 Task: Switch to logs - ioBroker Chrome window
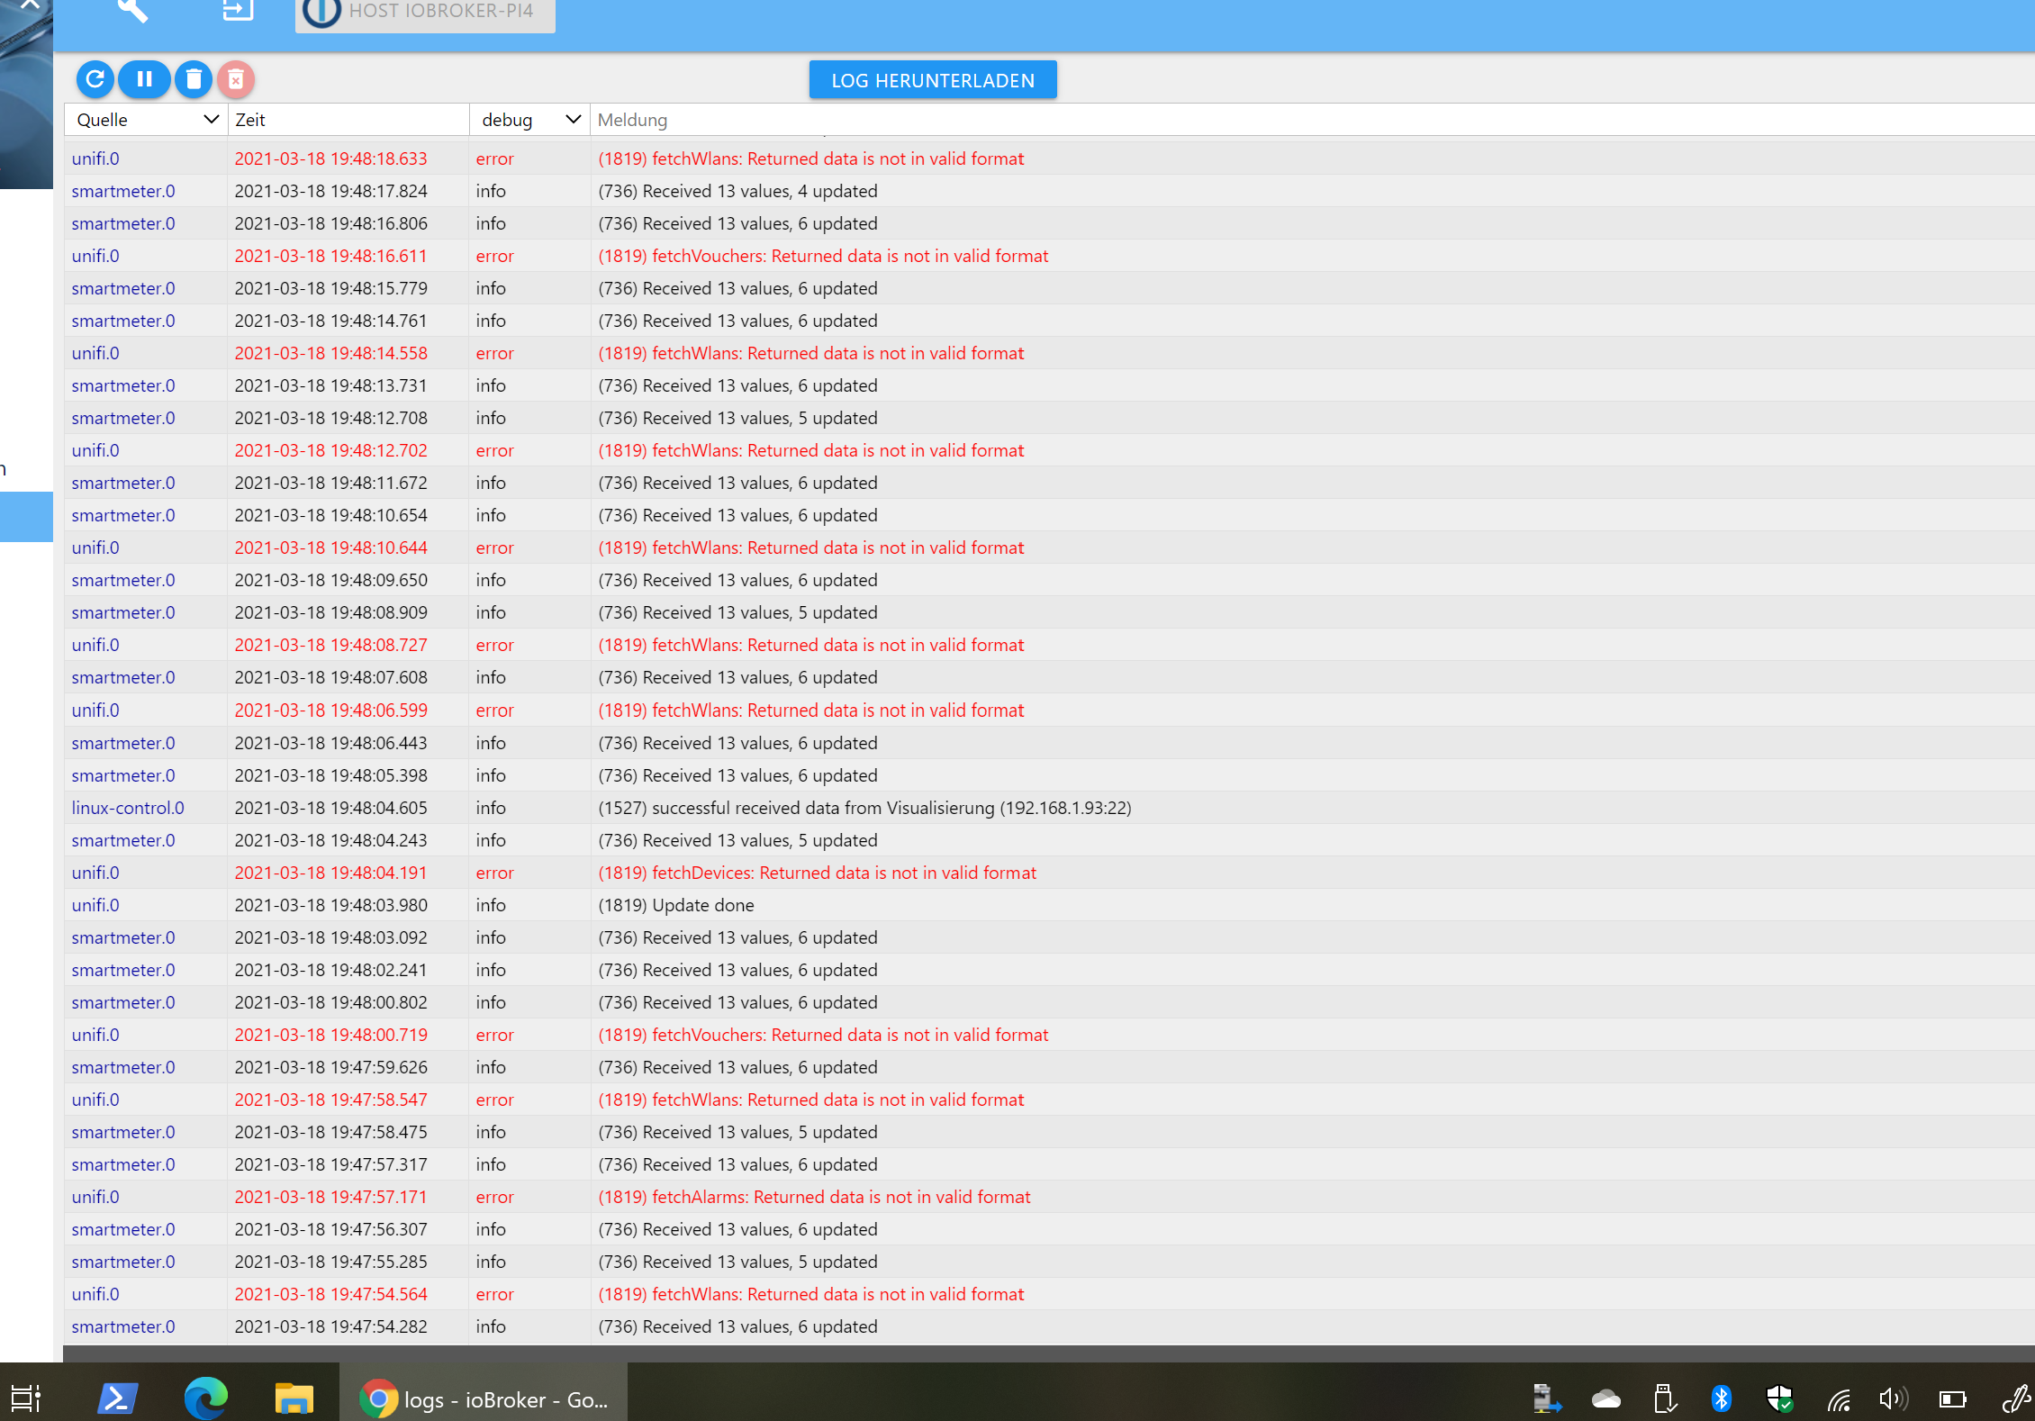coord(484,1398)
